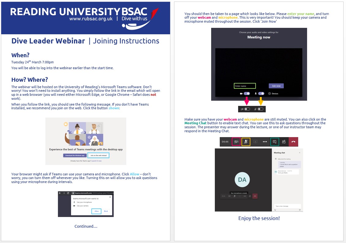Close the teams.microsoft.com permission popup with X
346x243 pixels.
point(110,197)
